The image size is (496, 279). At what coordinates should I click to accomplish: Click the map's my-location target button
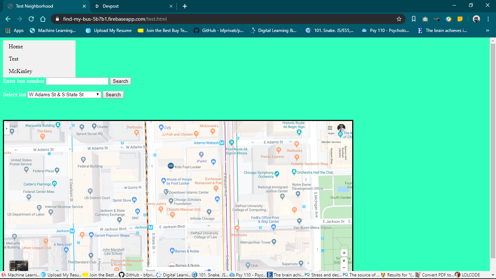pos(344,253)
